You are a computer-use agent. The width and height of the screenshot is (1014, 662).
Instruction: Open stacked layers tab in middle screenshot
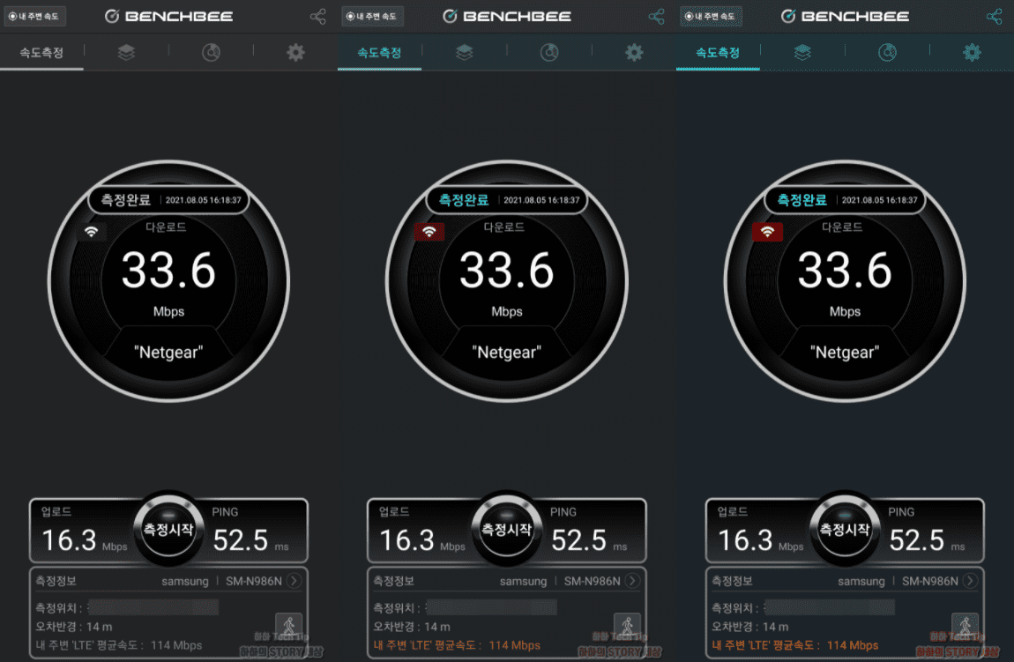click(465, 52)
